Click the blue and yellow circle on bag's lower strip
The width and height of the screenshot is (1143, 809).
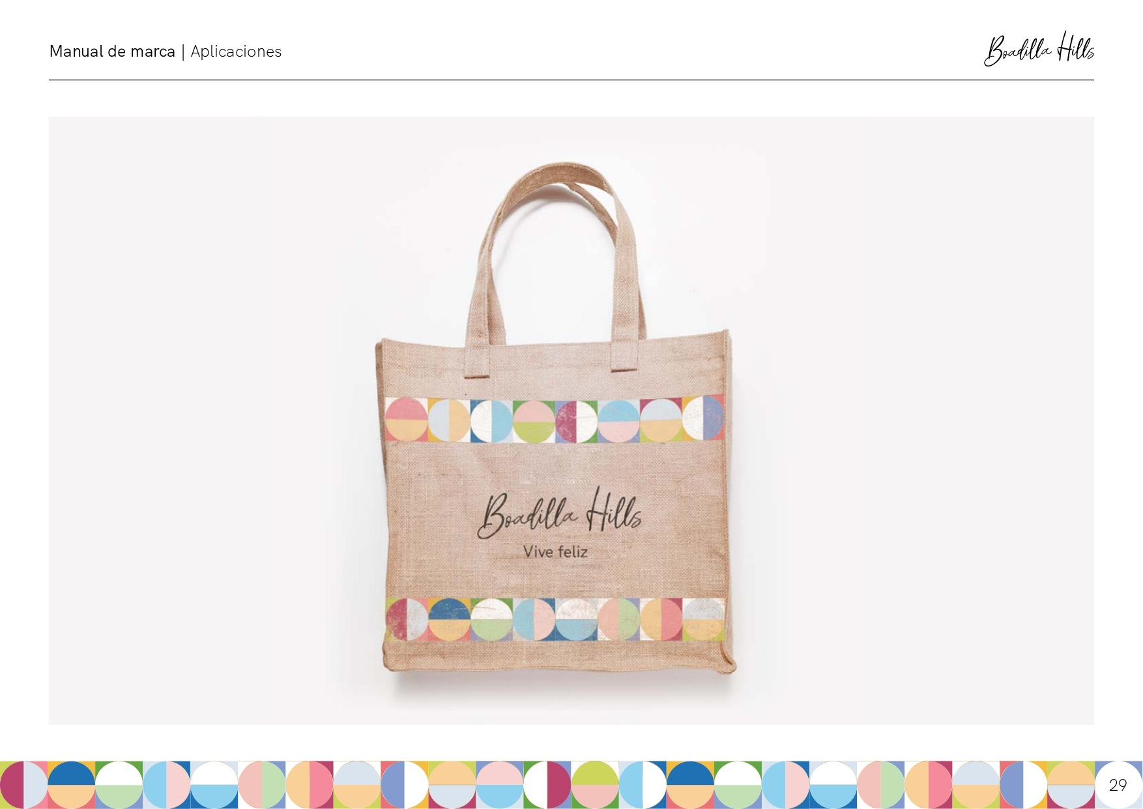tap(449, 619)
